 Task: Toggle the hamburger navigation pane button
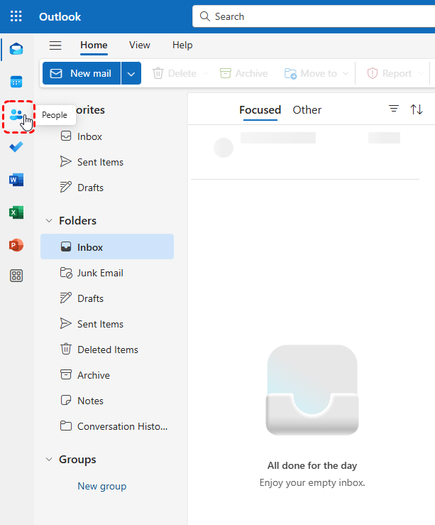(55, 45)
